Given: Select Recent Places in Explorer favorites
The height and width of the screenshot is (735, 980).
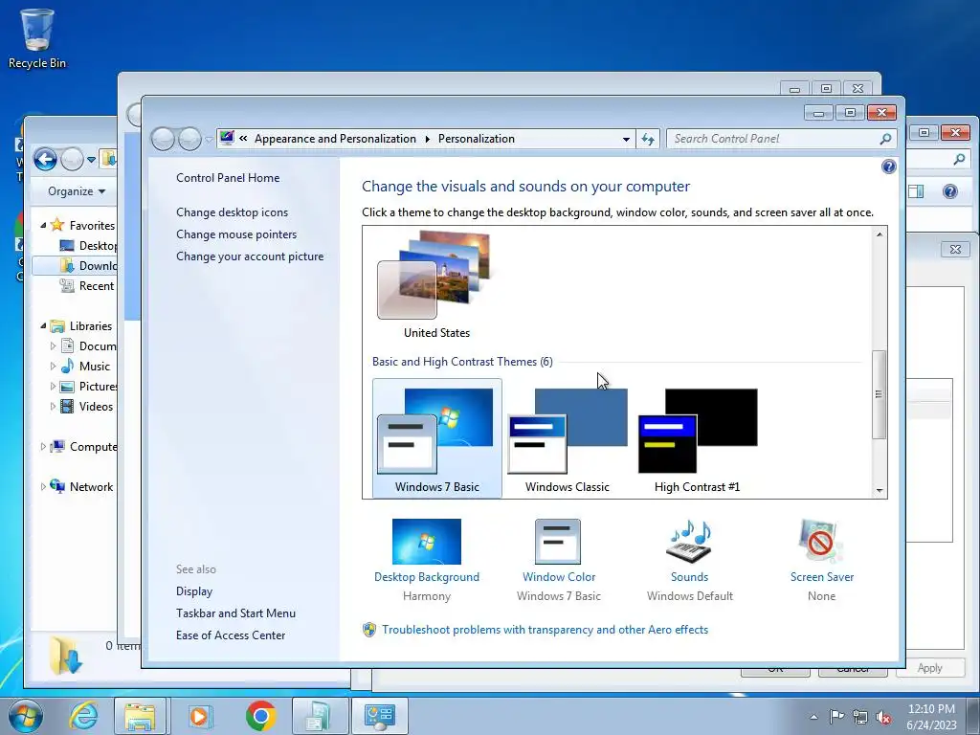Looking at the screenshot, I should pyautogui.click(x=87, y=285).
